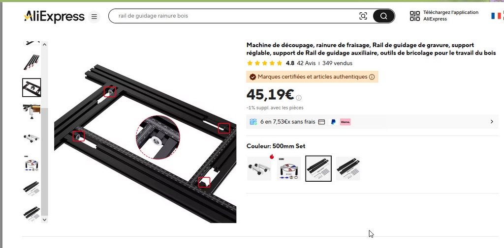Click the PayPal payment icon

(333, 122)
